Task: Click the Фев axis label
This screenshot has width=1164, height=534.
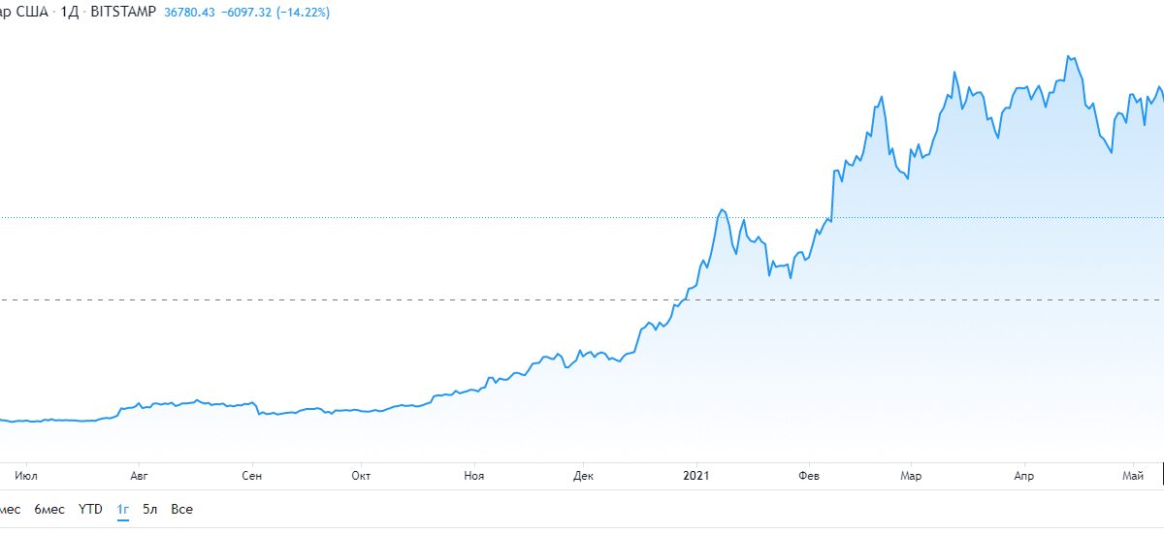Action: (808, 476)
